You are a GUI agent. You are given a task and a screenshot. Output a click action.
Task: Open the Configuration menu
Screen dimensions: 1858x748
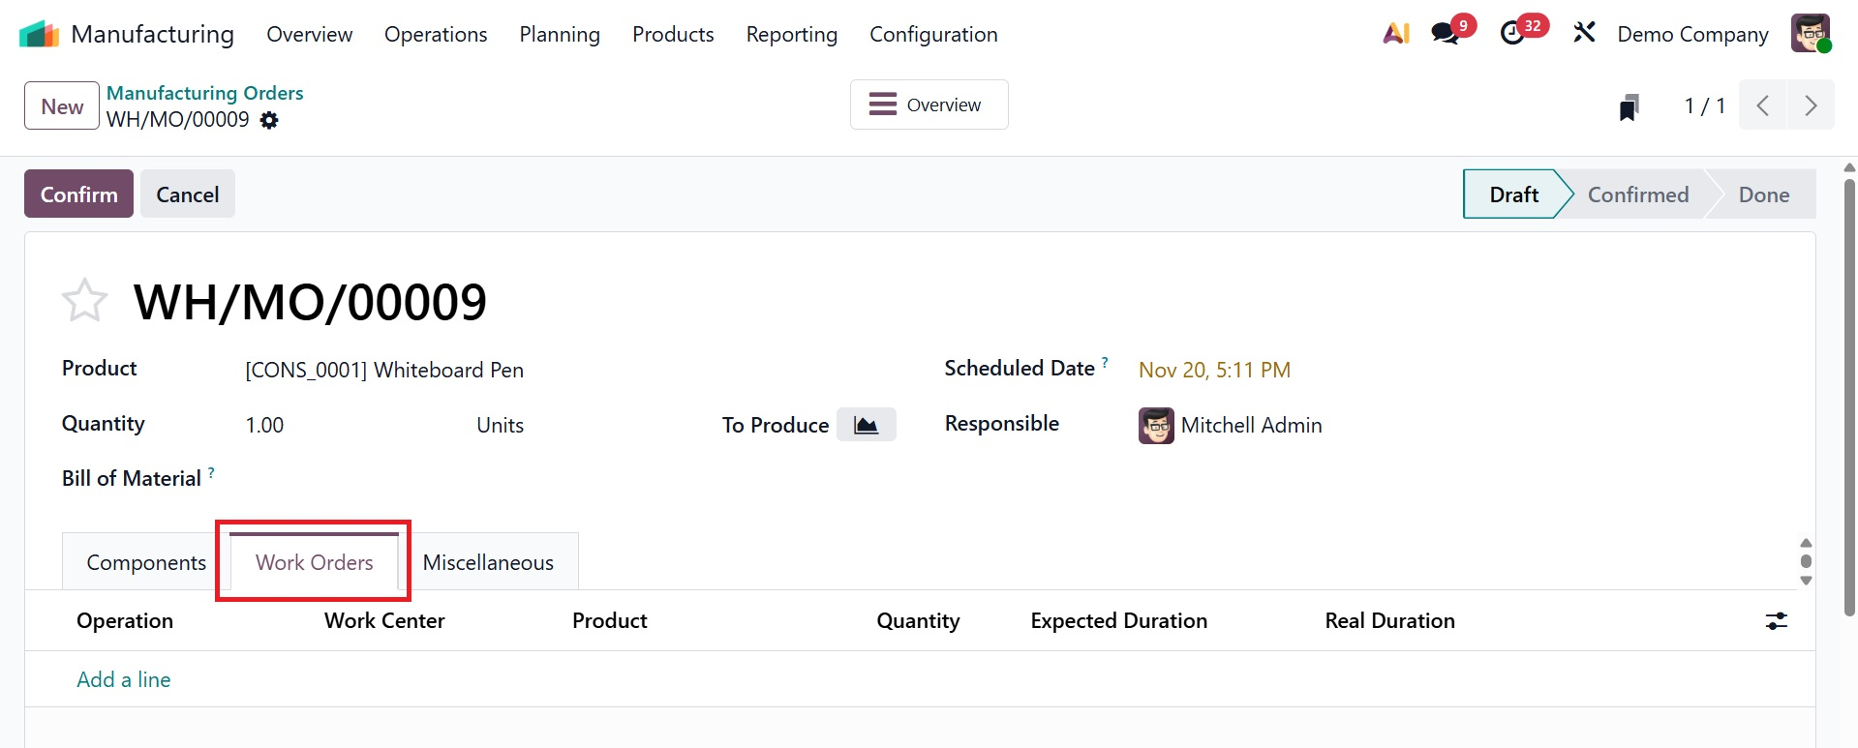click(x=932, y=35)
